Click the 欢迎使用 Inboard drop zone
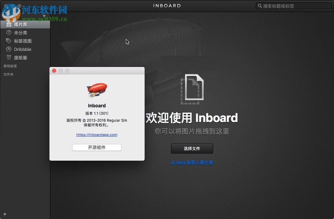Viewport: 334px width, 219px height. [x=192, y=117]
